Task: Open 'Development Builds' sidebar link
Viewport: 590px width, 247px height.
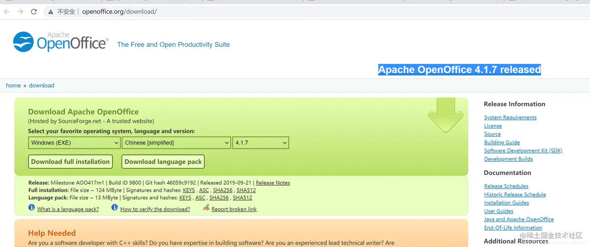Action: coord(508,159)
